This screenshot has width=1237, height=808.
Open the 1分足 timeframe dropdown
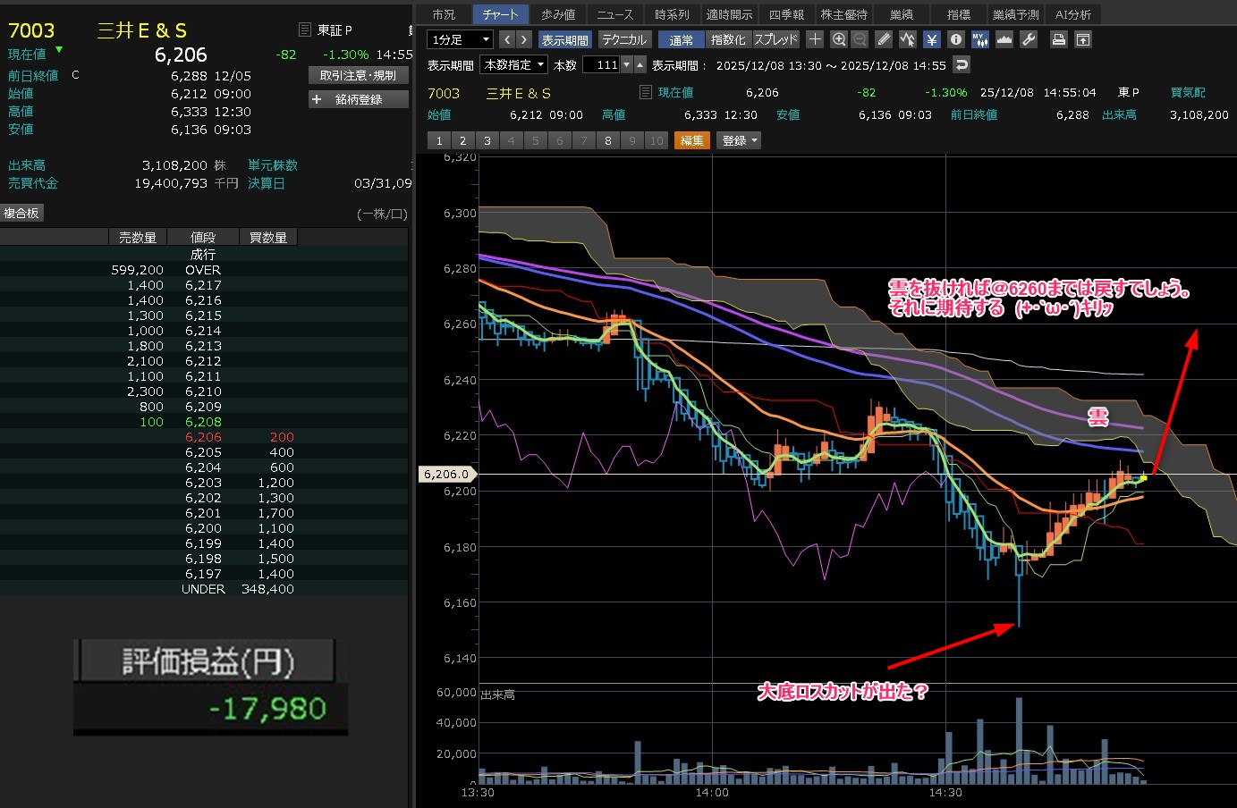[x=461, y=39]
